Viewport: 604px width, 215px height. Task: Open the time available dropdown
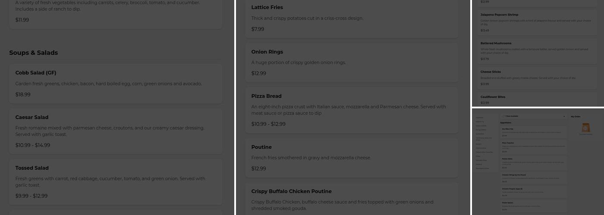[x=533, y=117]
